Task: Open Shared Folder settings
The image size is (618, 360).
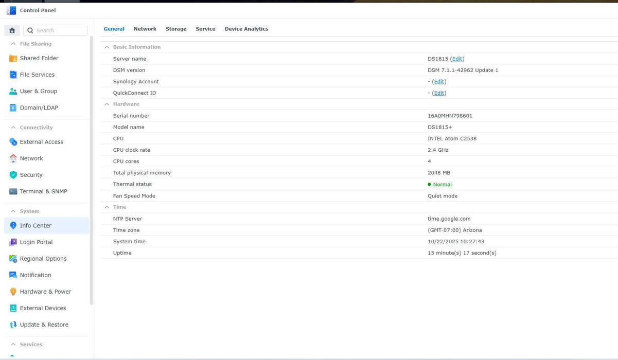Action: (39, 58)
